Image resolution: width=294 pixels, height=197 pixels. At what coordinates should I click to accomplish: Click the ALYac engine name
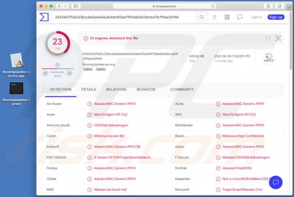coord(180,104)
